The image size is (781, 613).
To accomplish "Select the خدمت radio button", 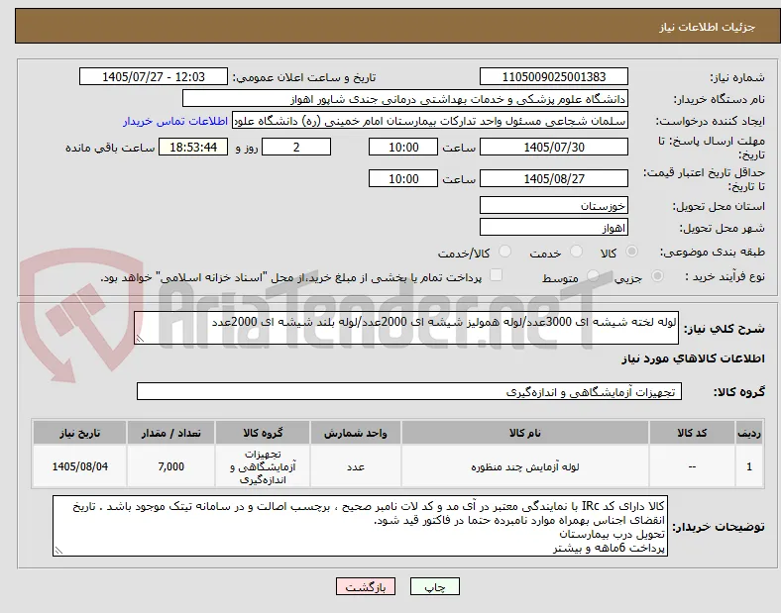I will [576, 252].
